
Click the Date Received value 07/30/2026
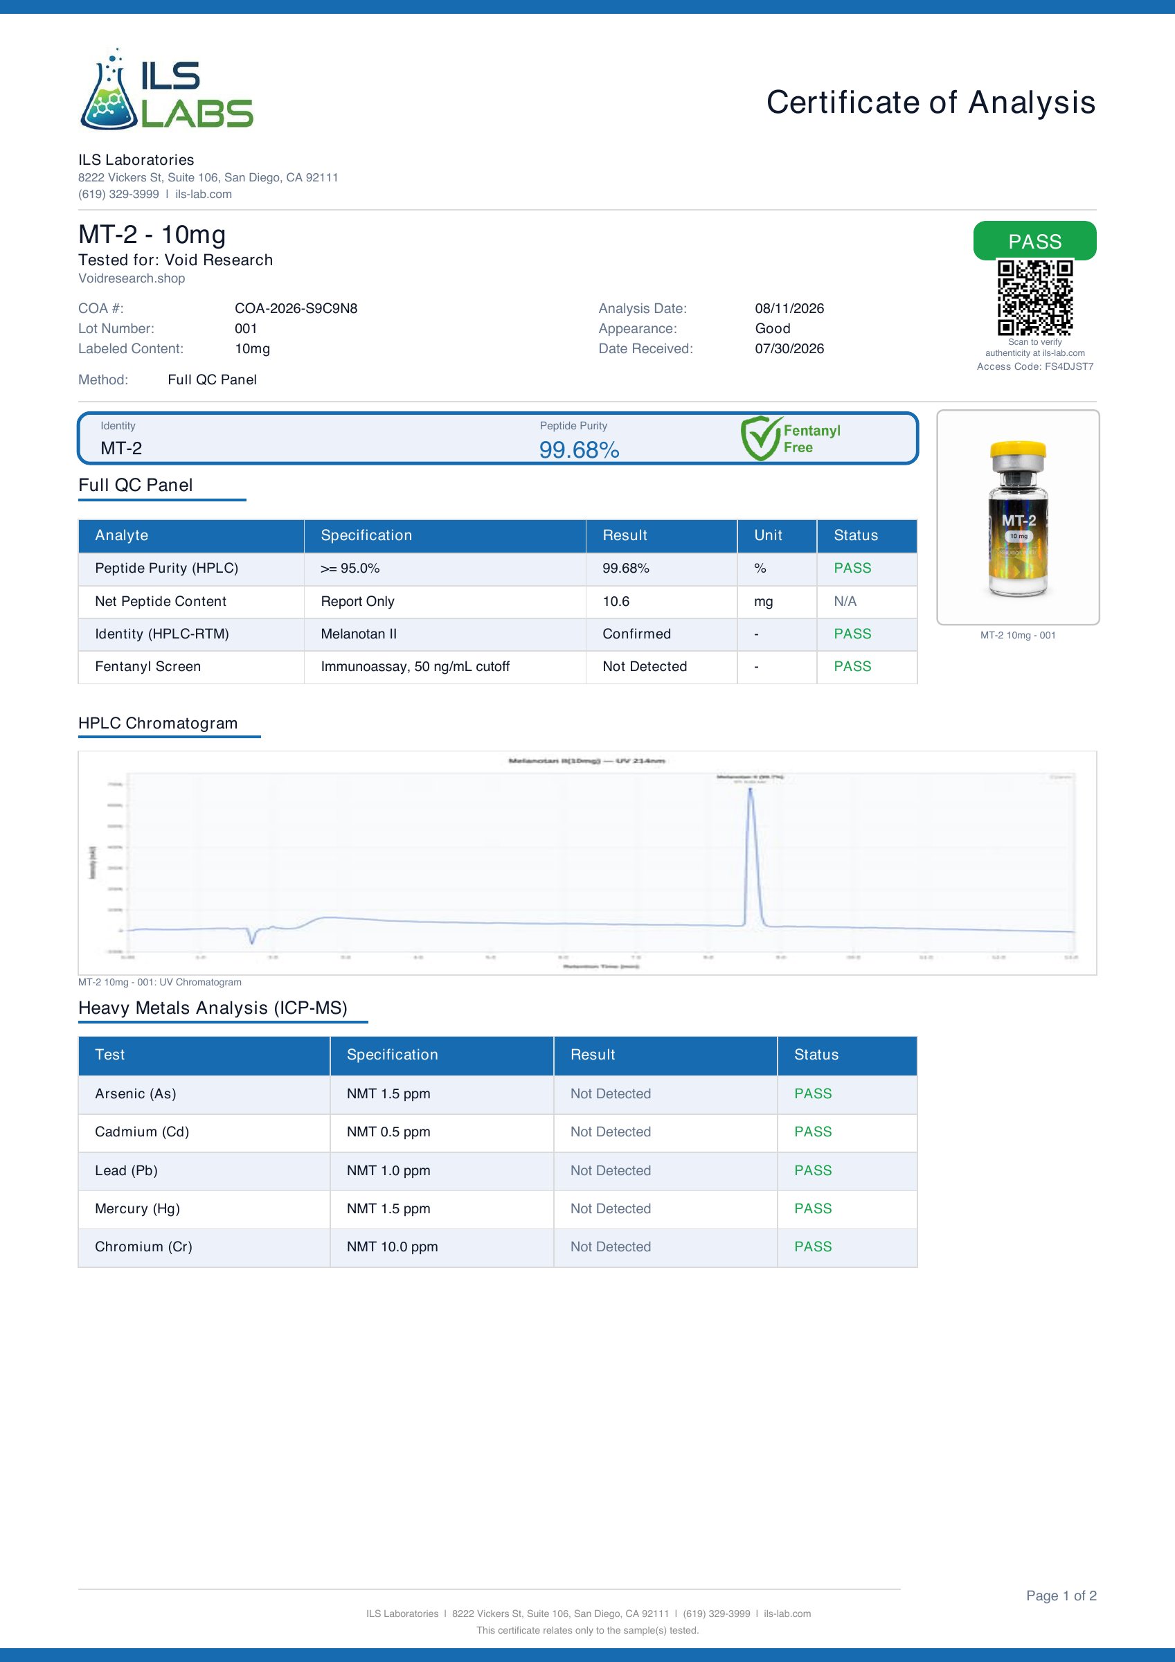click(789, 349)
